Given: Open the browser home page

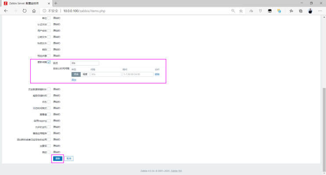Looking at the screenshot, I should pos(34,11).
